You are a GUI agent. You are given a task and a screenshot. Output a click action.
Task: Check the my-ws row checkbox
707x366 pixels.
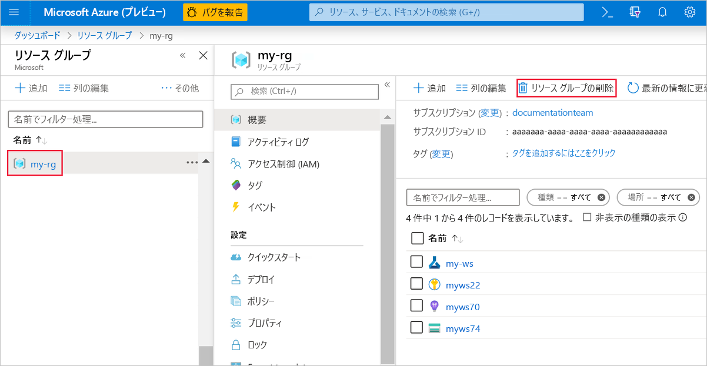(416, 262)
